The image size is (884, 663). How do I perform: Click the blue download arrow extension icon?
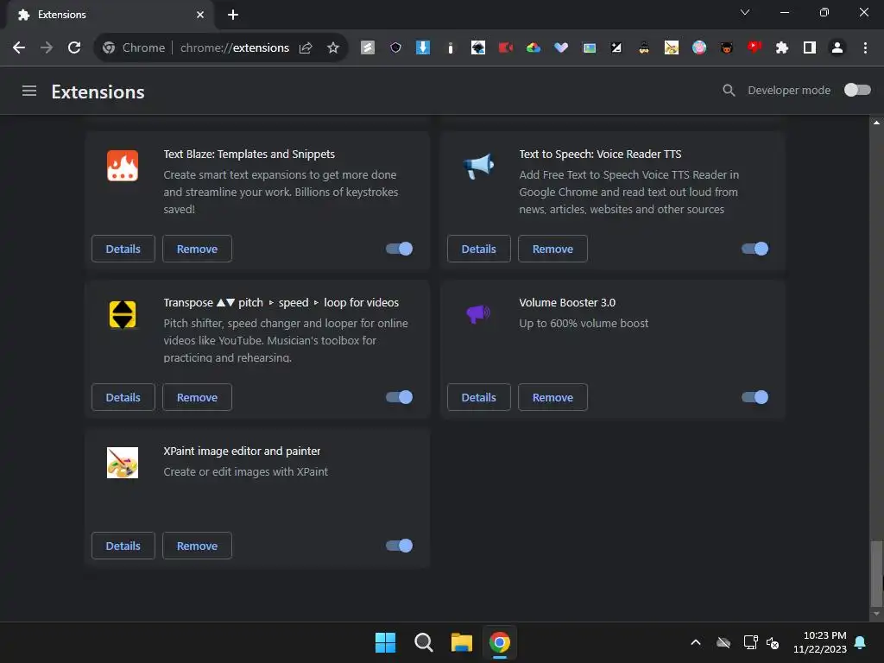[423, 47]
